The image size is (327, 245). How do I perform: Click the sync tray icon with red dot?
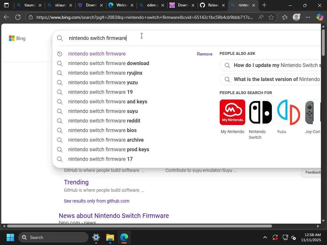coord(275,237)
